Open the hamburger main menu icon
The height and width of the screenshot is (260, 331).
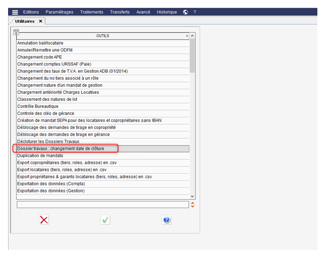[x=15, y=12]
